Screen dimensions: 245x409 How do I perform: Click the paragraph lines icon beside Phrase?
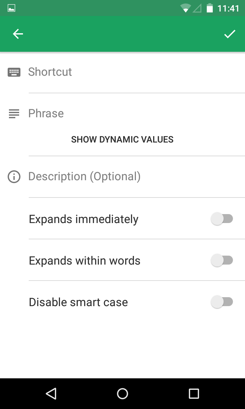pyautogui.click(x=14, y=114)
